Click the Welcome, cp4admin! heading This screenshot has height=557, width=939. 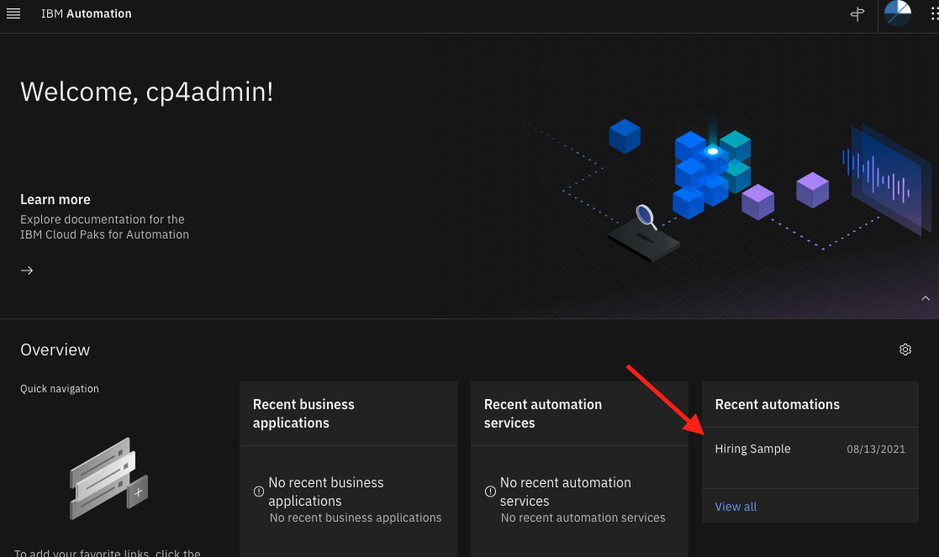click(147, 92)
